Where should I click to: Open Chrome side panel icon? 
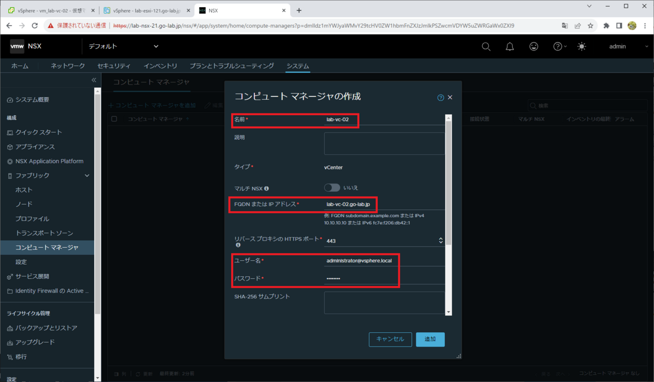[x=619, y=26]
